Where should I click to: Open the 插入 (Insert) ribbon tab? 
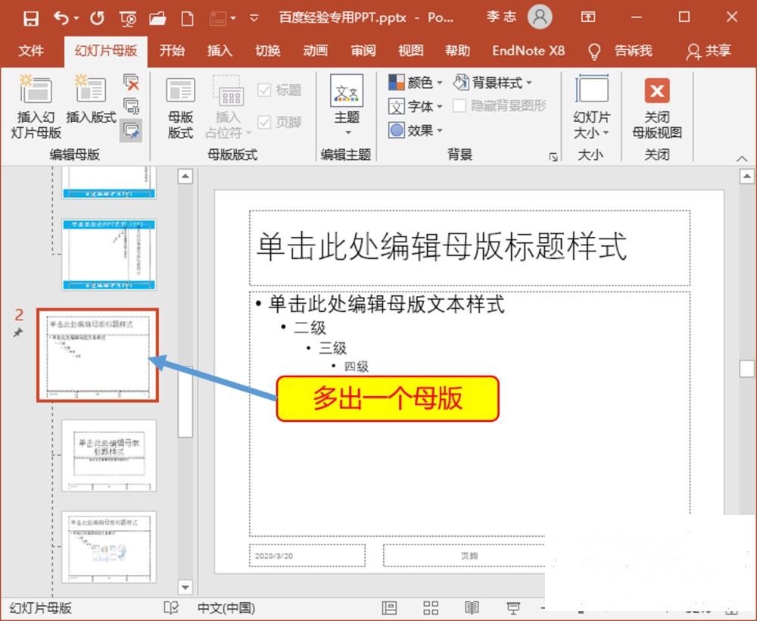point(220,51)
